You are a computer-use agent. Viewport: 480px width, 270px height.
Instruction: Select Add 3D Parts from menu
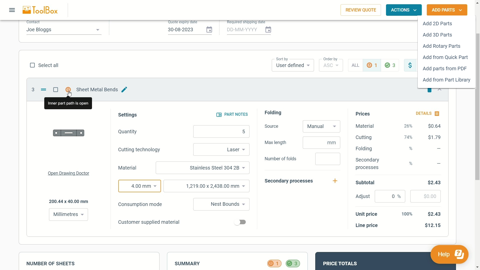coord(437,35)
